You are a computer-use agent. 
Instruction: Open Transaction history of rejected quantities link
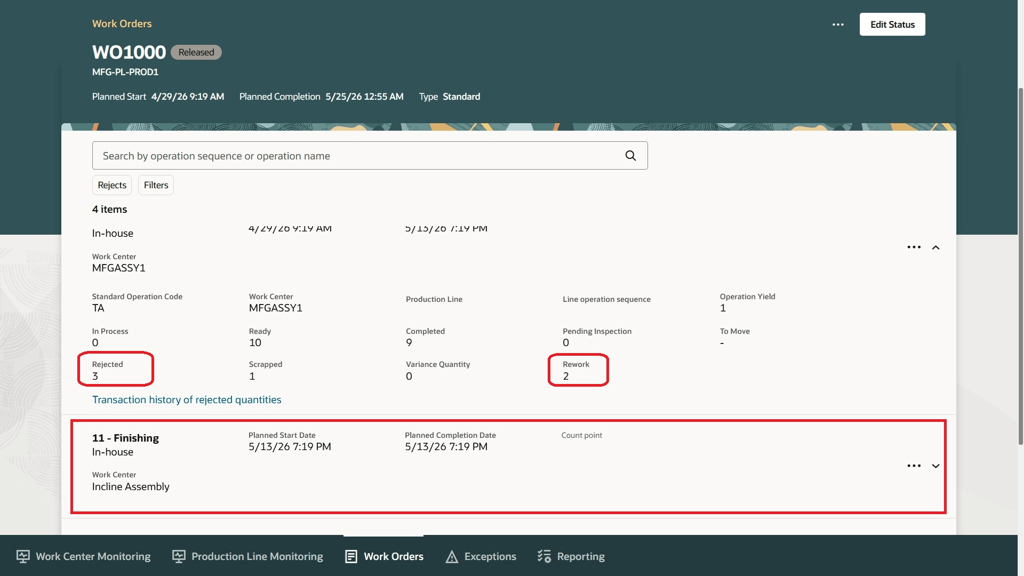coord(187,399)
